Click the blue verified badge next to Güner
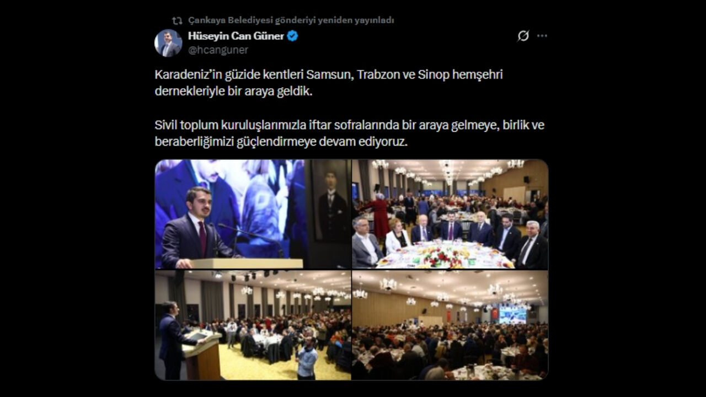 click(x=292, y=36)
